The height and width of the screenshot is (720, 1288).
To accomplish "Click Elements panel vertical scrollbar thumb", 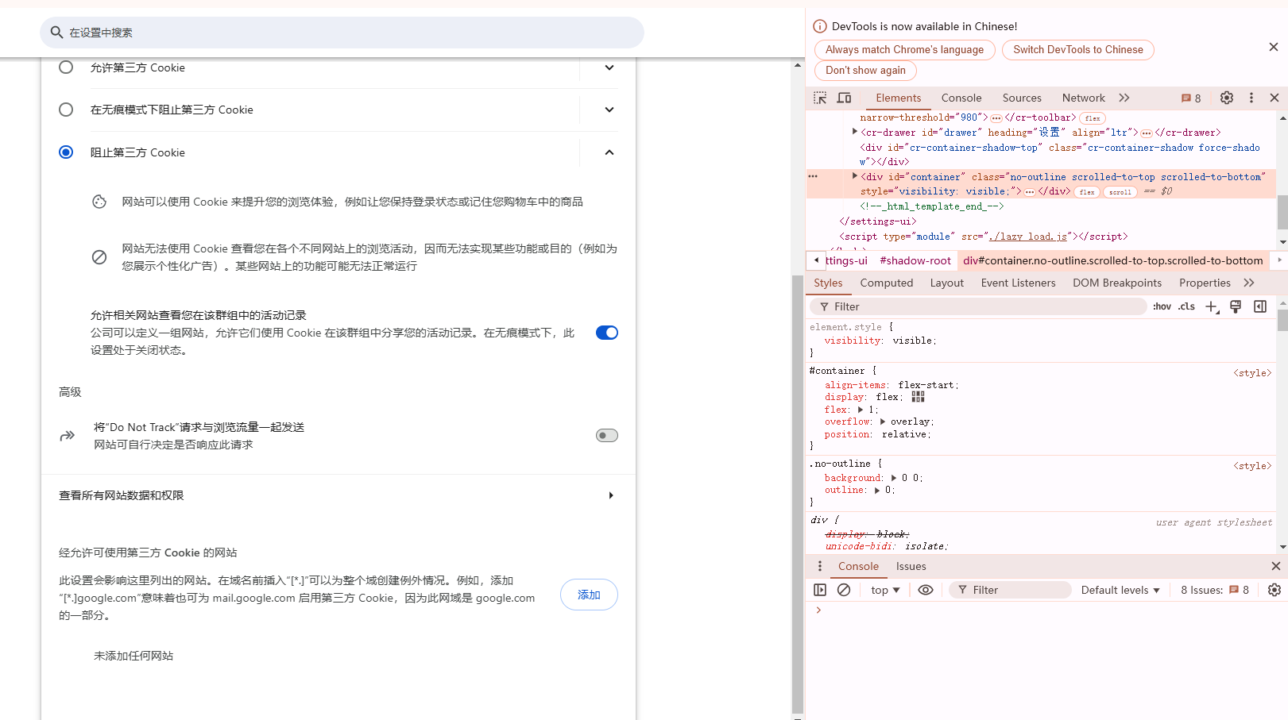I will click(x=1282, y=211).
